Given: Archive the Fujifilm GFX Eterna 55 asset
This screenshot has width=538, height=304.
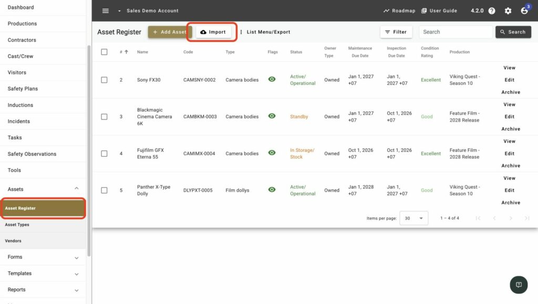Looking at the screenshot, I should 511,166.
